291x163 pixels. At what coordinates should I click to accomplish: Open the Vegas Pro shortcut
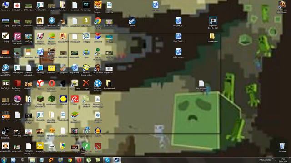(213, 21)
